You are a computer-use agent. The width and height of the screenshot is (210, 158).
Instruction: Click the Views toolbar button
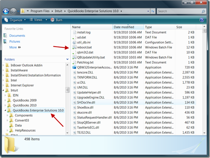(36, 20)
